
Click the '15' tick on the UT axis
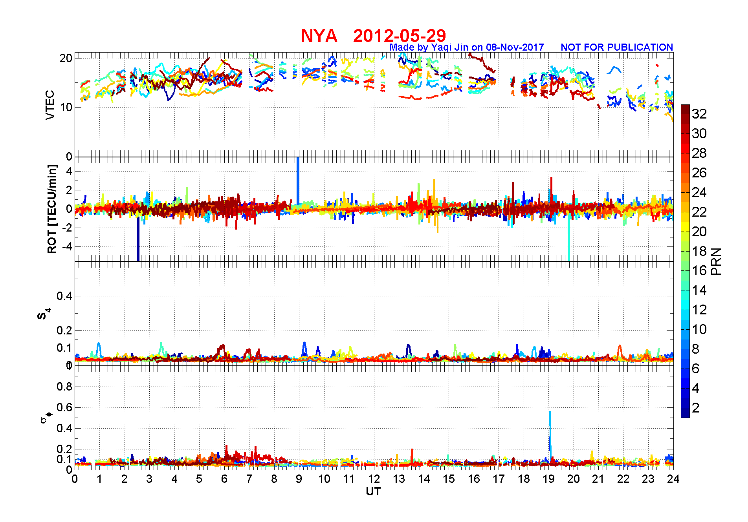click(x=449, y=479)
